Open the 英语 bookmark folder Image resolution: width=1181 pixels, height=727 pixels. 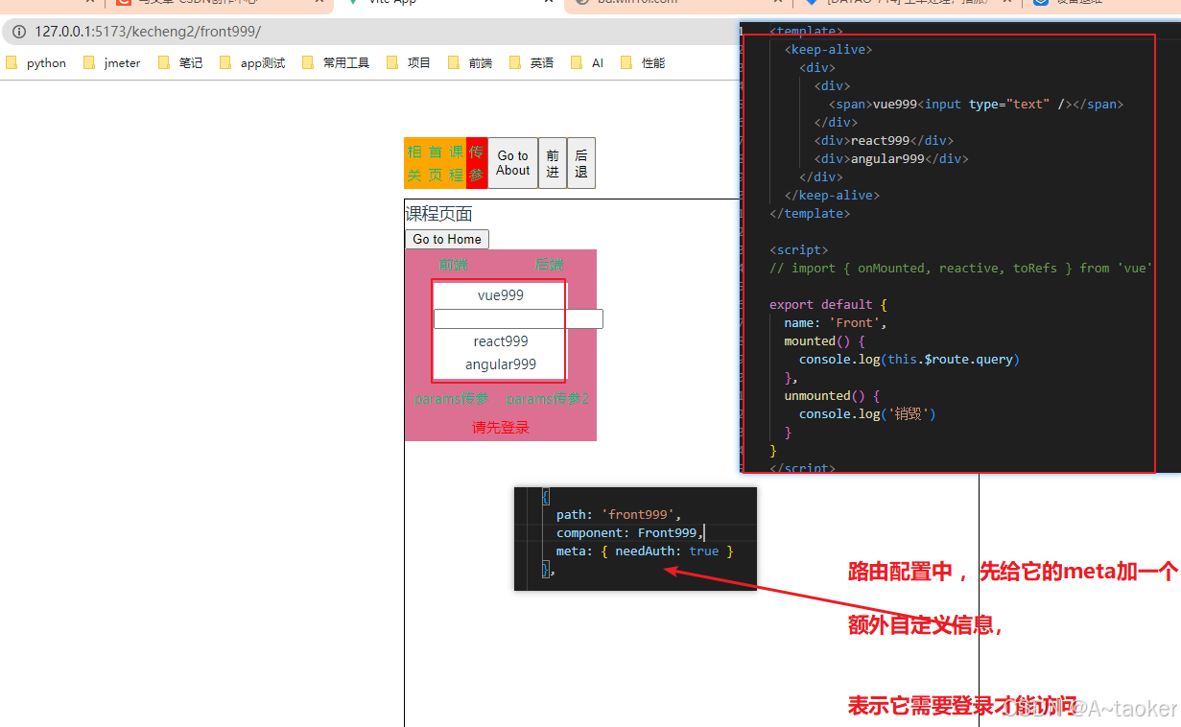[x=531, y=63]
